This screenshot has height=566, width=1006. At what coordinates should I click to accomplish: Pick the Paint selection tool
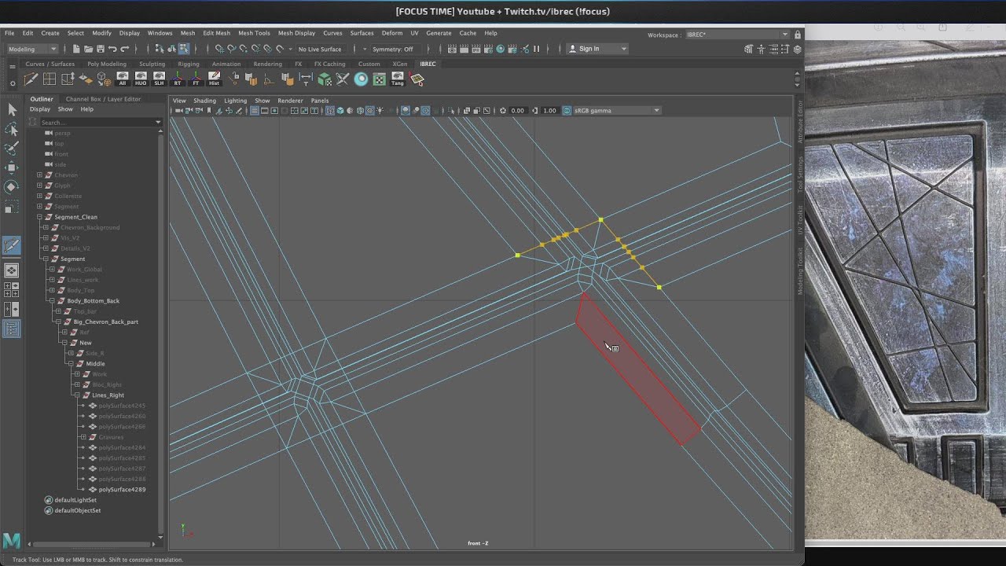12,148
